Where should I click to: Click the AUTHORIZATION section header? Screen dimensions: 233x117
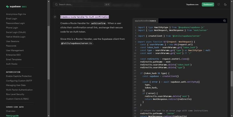pyautogui.click(x=13, y=72)
